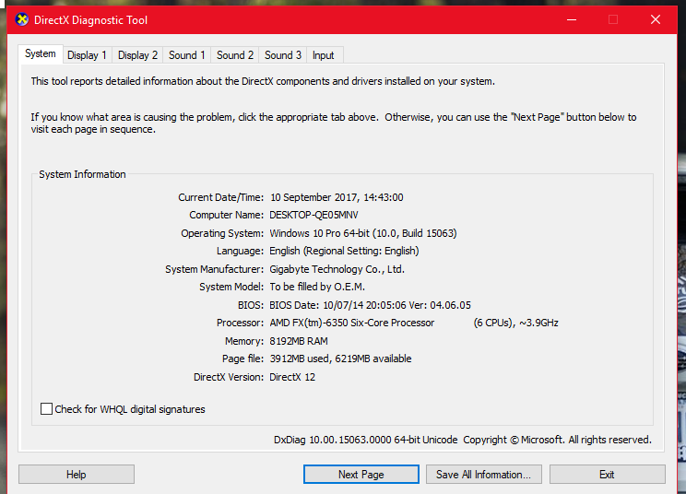686x494 pixels.
Task: Click the 8192MB RAM value
Action: (x=299, y=341)
